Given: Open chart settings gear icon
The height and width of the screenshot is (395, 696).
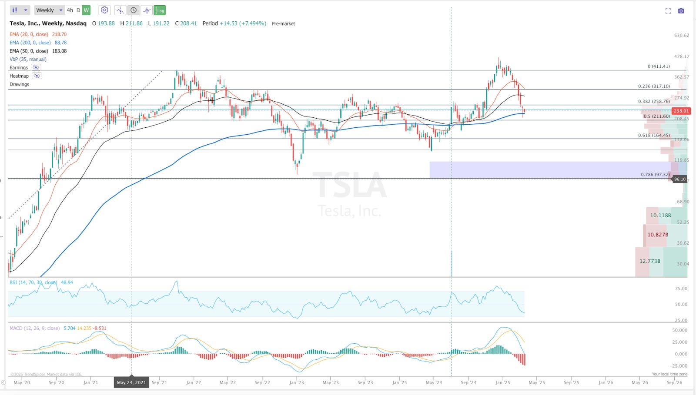Looking at the screenshot, I should pos(104,10).
